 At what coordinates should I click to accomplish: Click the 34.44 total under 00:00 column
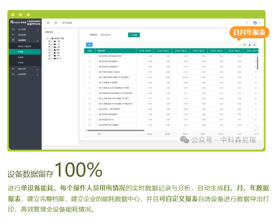point(149,134)
